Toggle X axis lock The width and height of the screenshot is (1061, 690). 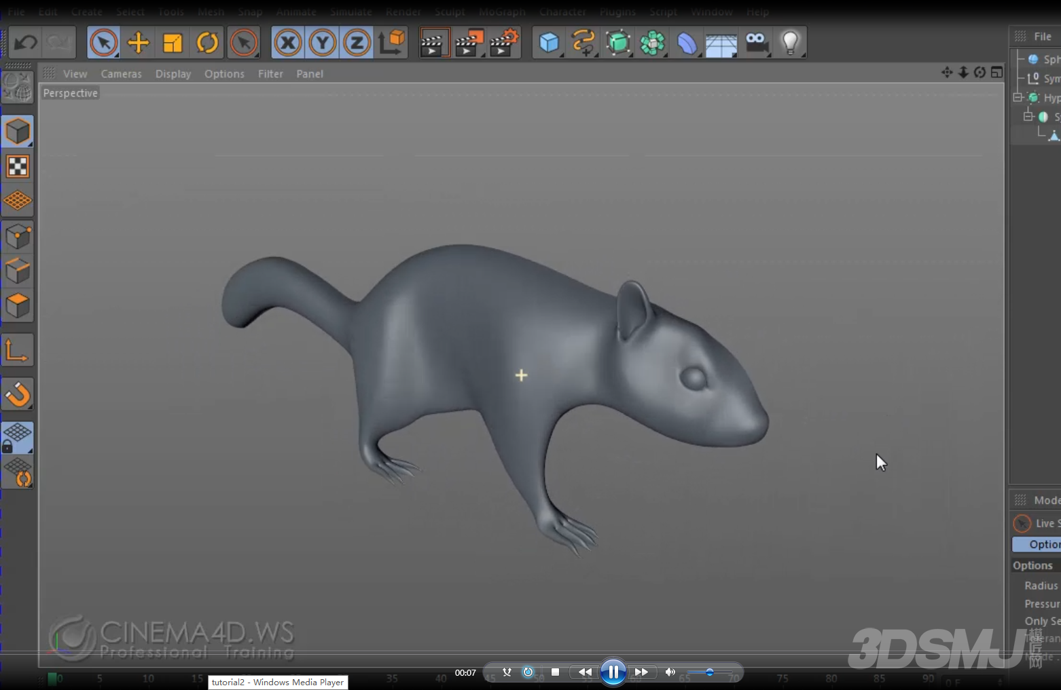tap(288, 43)
